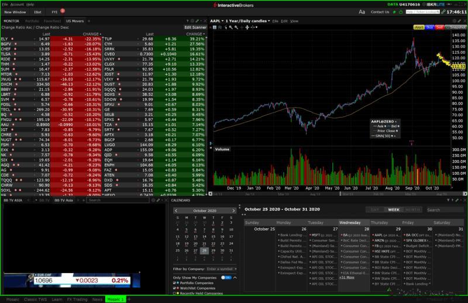Open Monitor panel wrench configure icon

[x=197, y=21]
